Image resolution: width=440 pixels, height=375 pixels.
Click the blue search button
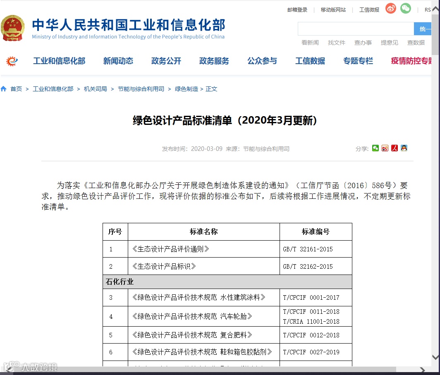[x=423, y=29]
